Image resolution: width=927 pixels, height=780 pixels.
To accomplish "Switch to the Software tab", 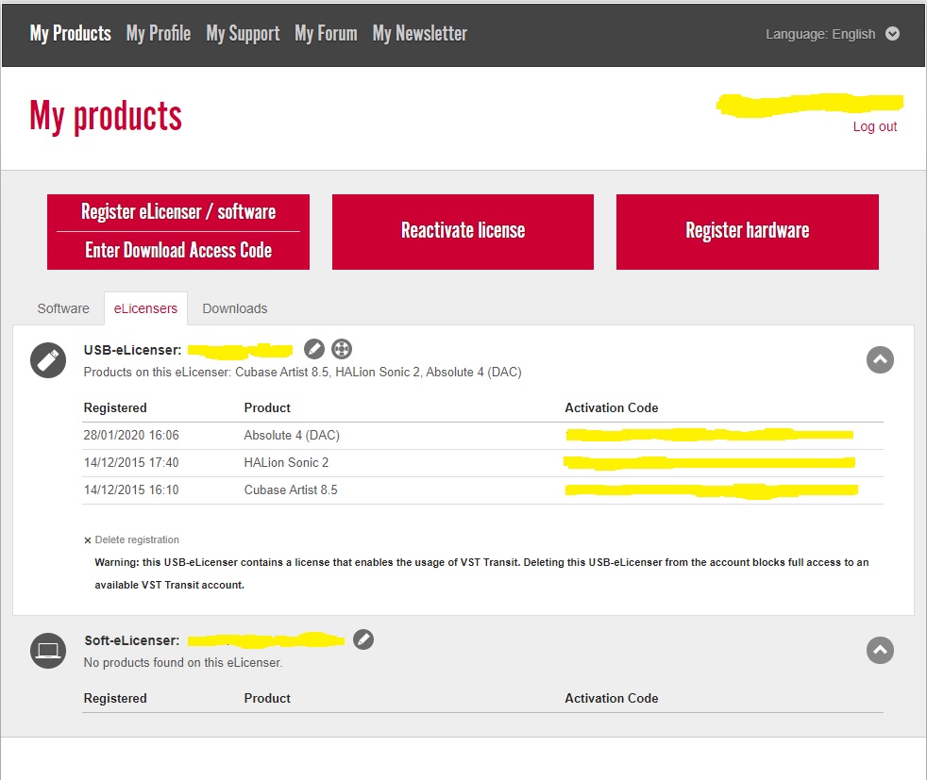I will [63, 308].
